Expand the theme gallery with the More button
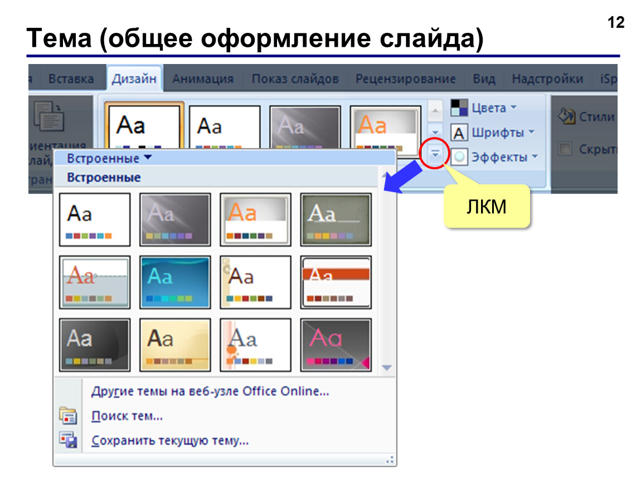Image resolution: width=641 pixels, height=481 pixels. tap(435, 154)
